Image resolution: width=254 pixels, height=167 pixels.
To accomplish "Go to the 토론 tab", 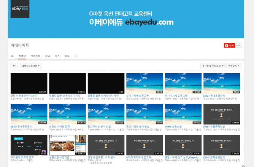I will point(57,56).
